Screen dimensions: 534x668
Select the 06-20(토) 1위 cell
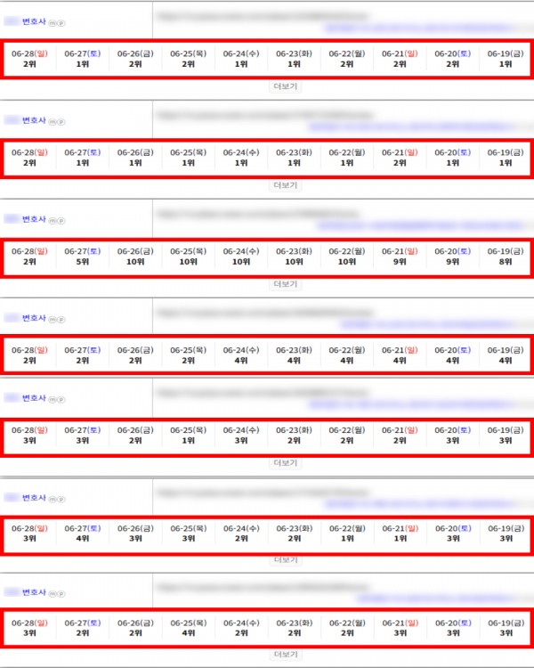tap(452, 158)
